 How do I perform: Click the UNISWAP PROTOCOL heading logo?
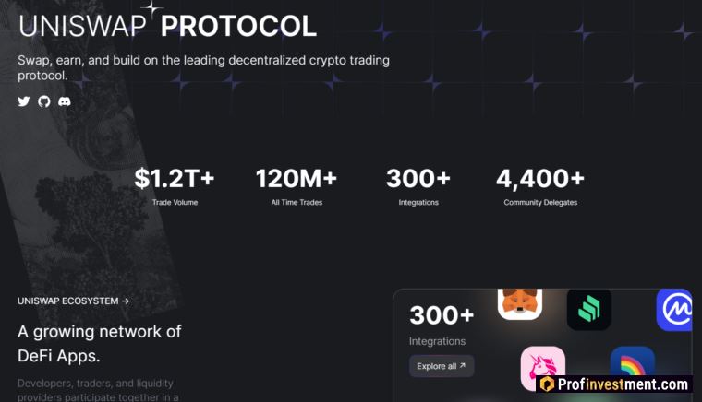(x=167, y=25)
